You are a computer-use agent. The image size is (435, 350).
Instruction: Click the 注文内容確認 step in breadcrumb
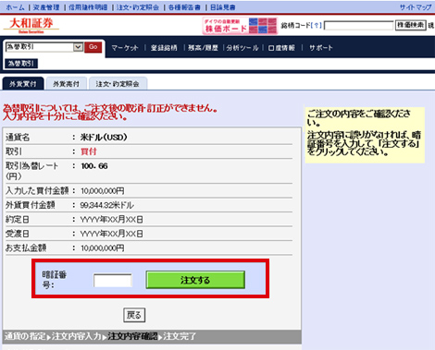(x=132, y=336)
